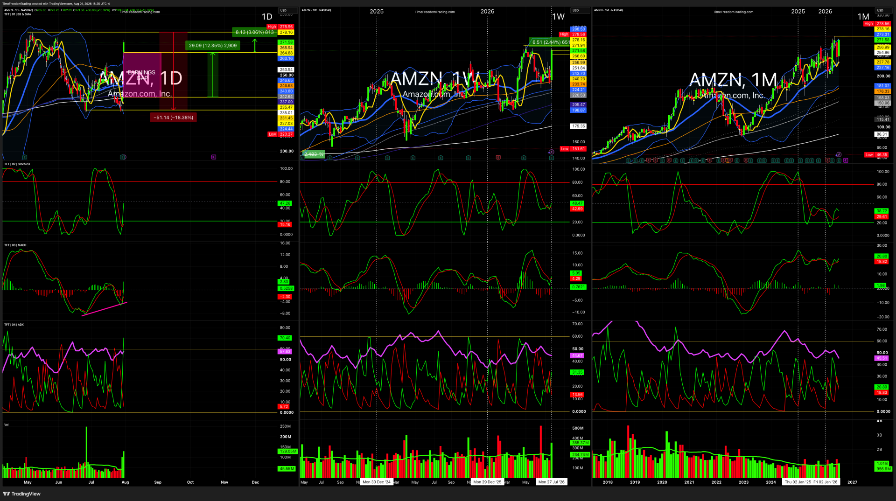Open the TradingView logo at the bottom left
This screenshot has width=896, height=501.
22,494
